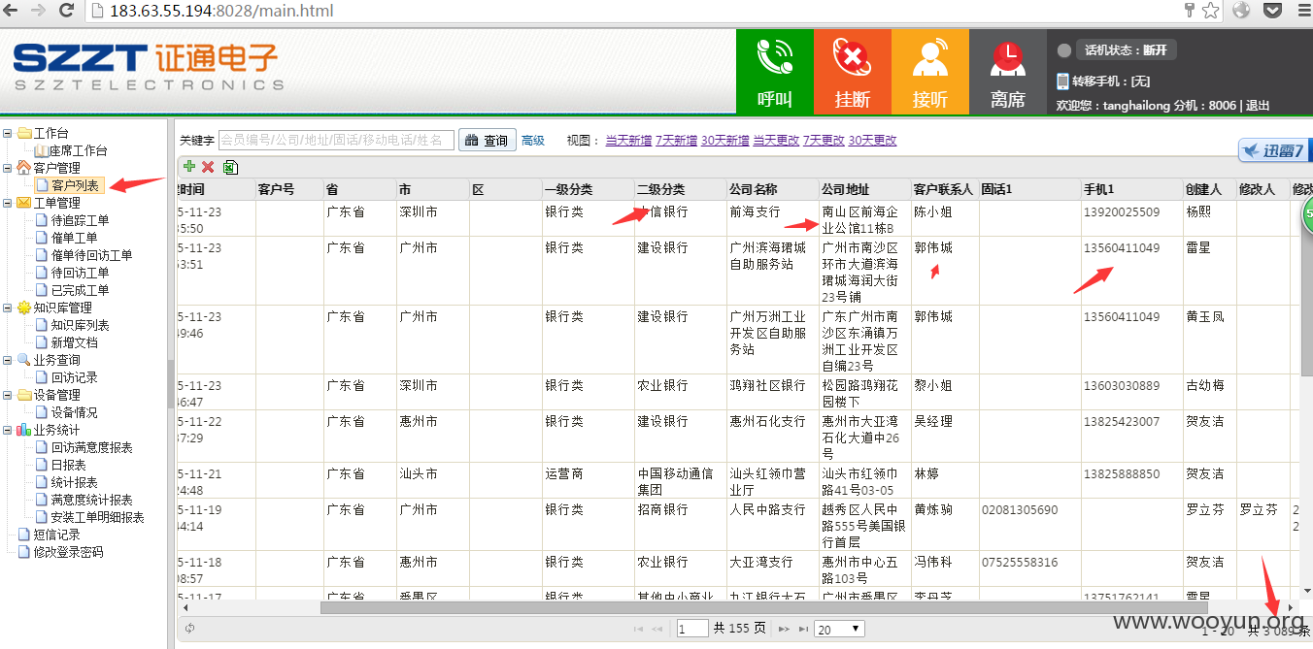Click the Excel export icon

pos(230,167)
